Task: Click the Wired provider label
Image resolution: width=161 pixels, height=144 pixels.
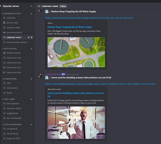Action: tap(50, 23)
